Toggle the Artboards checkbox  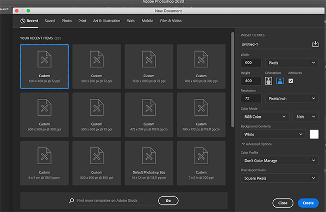point(291,80)
